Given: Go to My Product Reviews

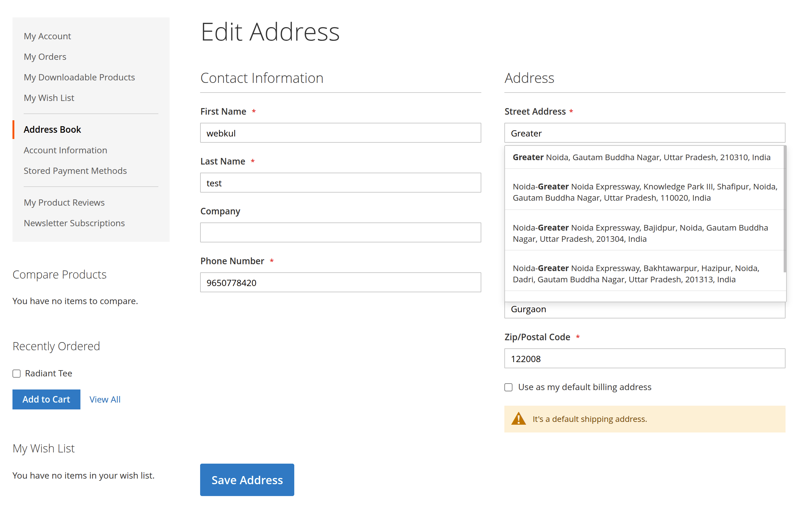Looking at the screenshot, I should (x=65, y=203).
